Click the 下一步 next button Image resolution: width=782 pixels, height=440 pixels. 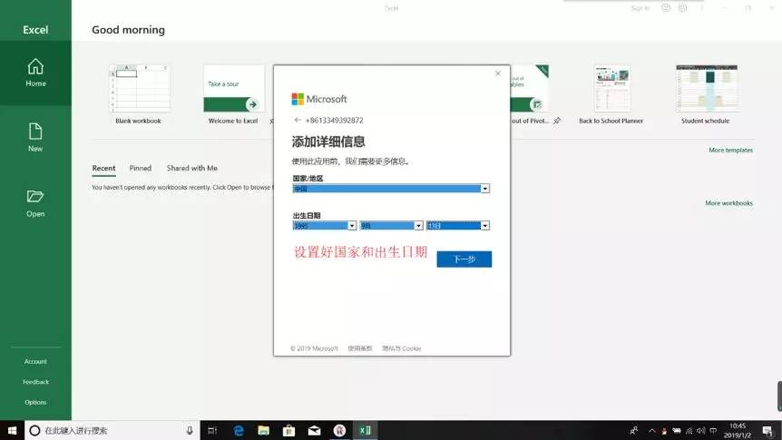[x=464, y=259]
